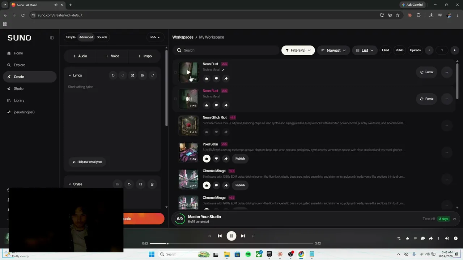Remove like from Pixel Satin

pos(207,159)
